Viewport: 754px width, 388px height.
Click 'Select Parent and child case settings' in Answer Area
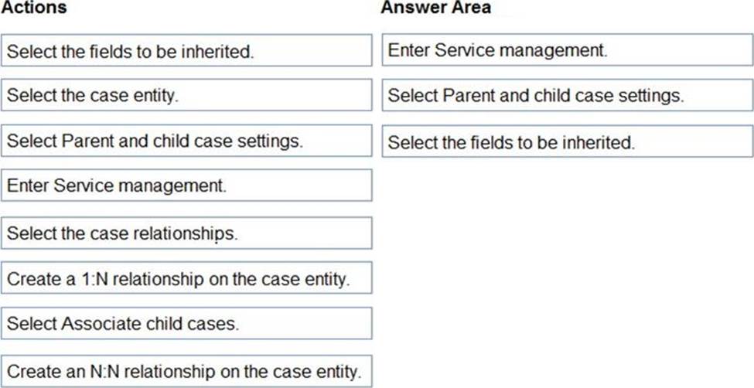click(567, 96)
